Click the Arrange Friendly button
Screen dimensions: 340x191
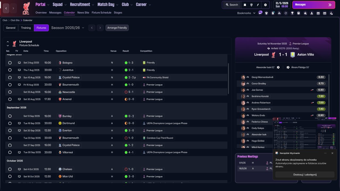(117, 28)
